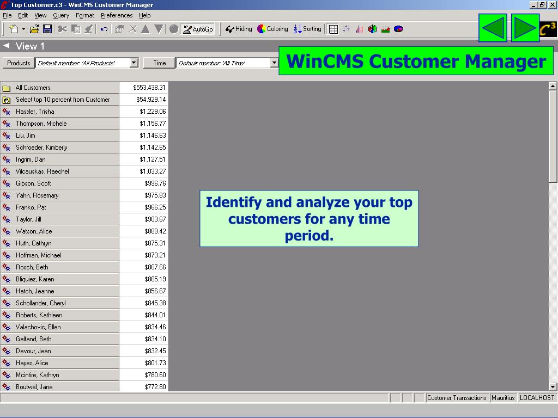Click the WinCMS application icon in title bar

[x=4, y=4]
